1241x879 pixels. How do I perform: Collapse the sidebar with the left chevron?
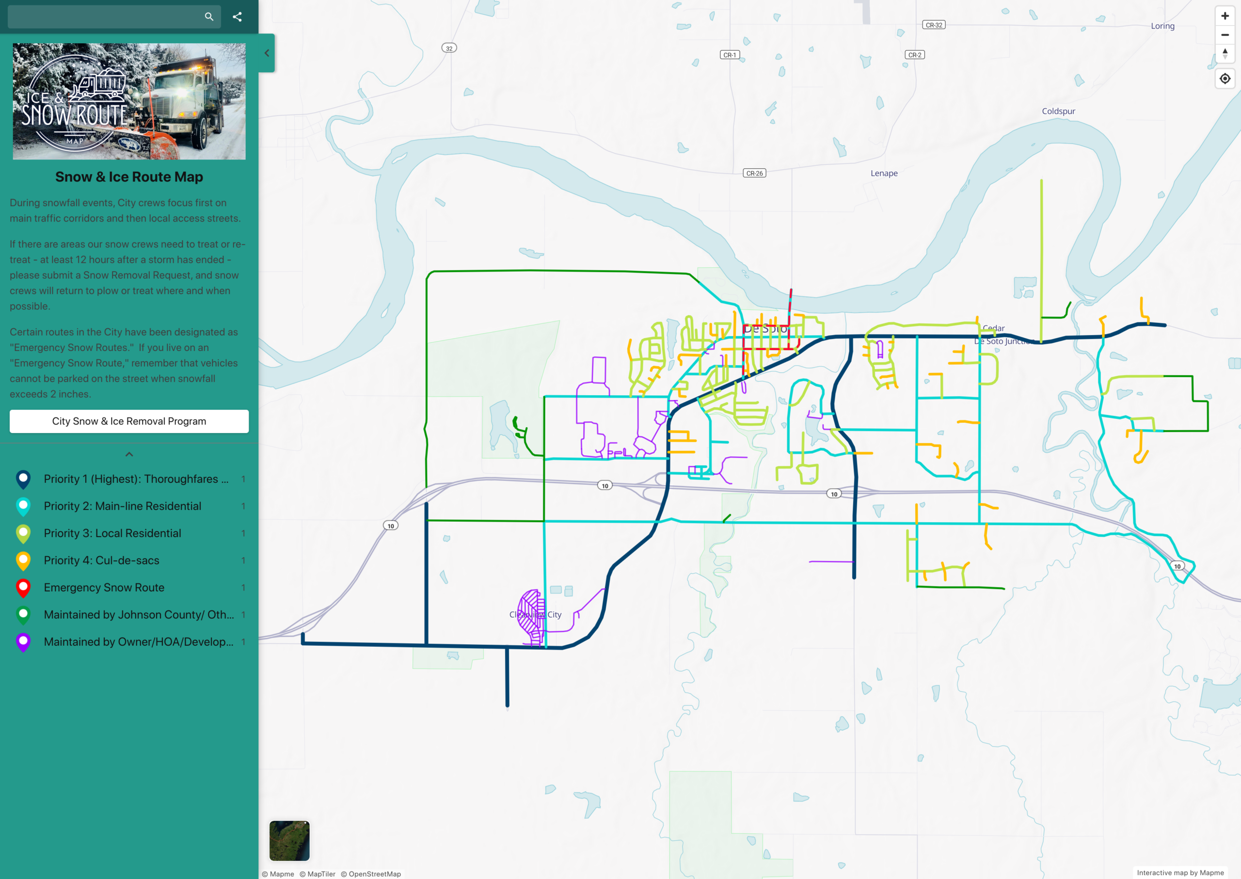(x=267, y=53)
